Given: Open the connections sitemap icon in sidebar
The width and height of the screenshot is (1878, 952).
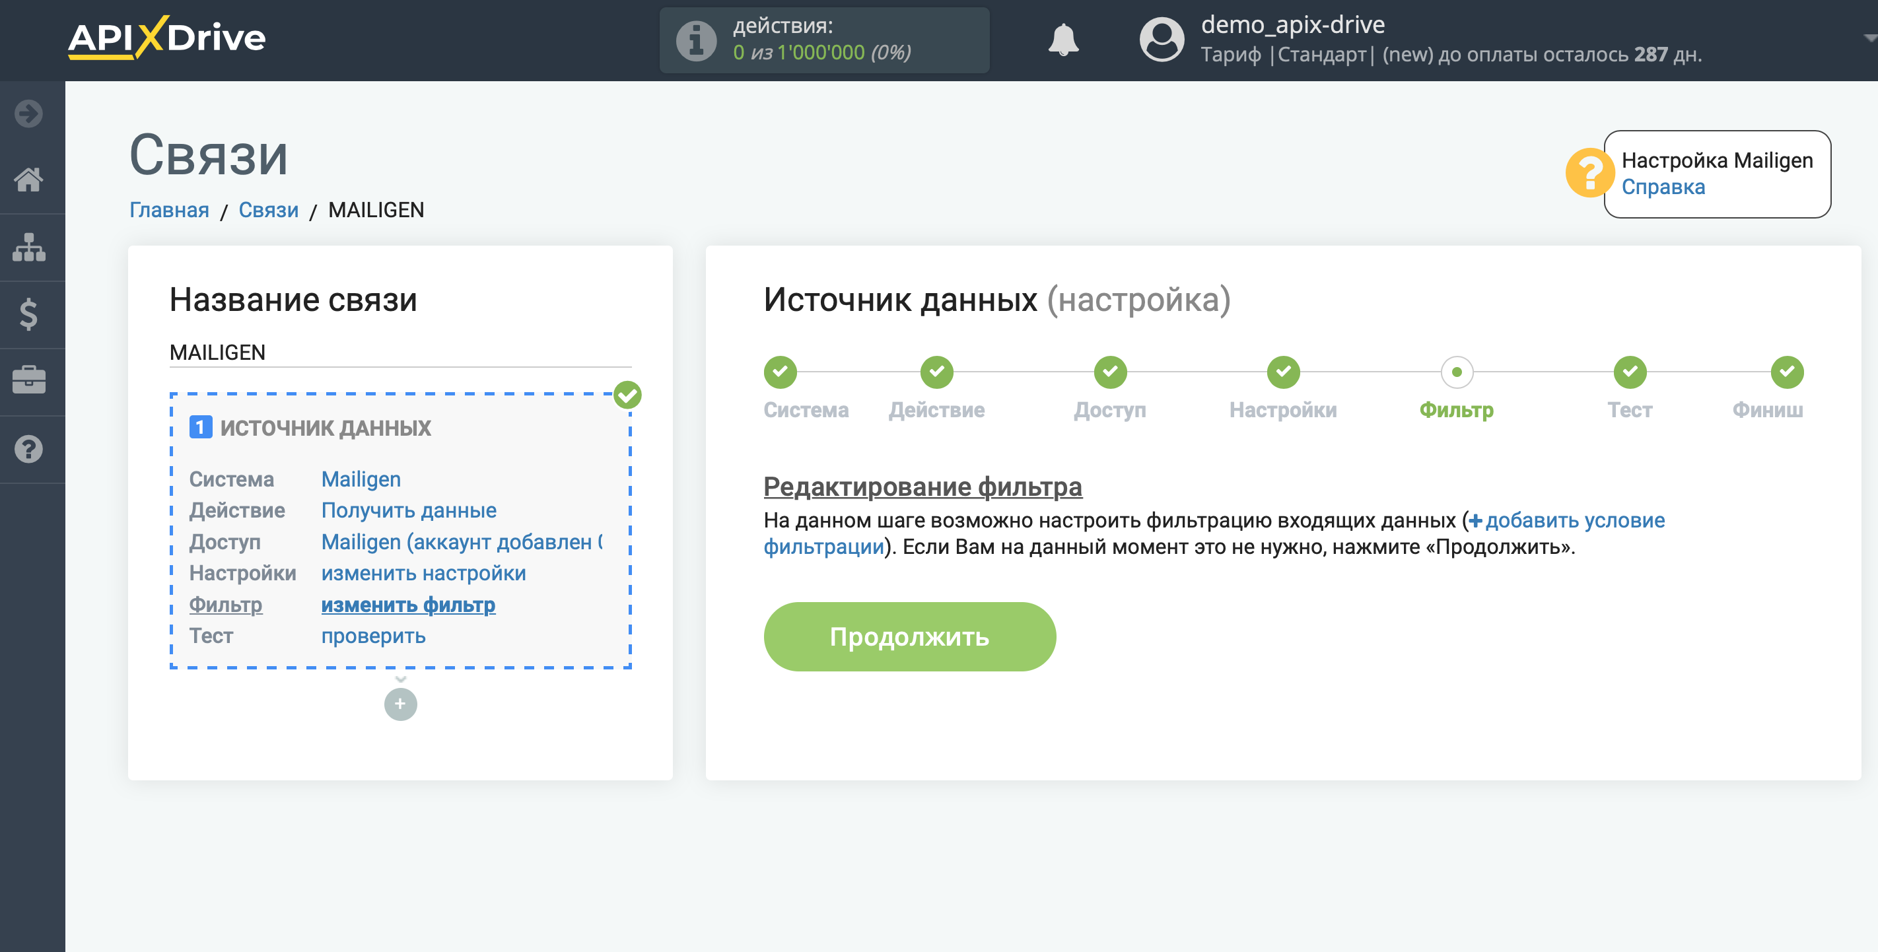Looking at the screenshot, I should pyautogui.click(x=28, y=247).
